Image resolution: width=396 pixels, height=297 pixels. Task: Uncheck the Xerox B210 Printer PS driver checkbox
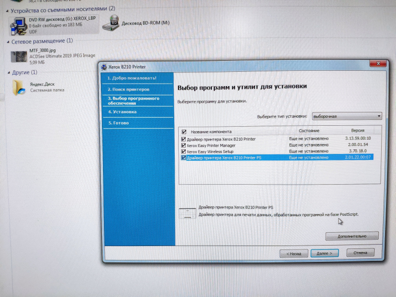[184, 158]
